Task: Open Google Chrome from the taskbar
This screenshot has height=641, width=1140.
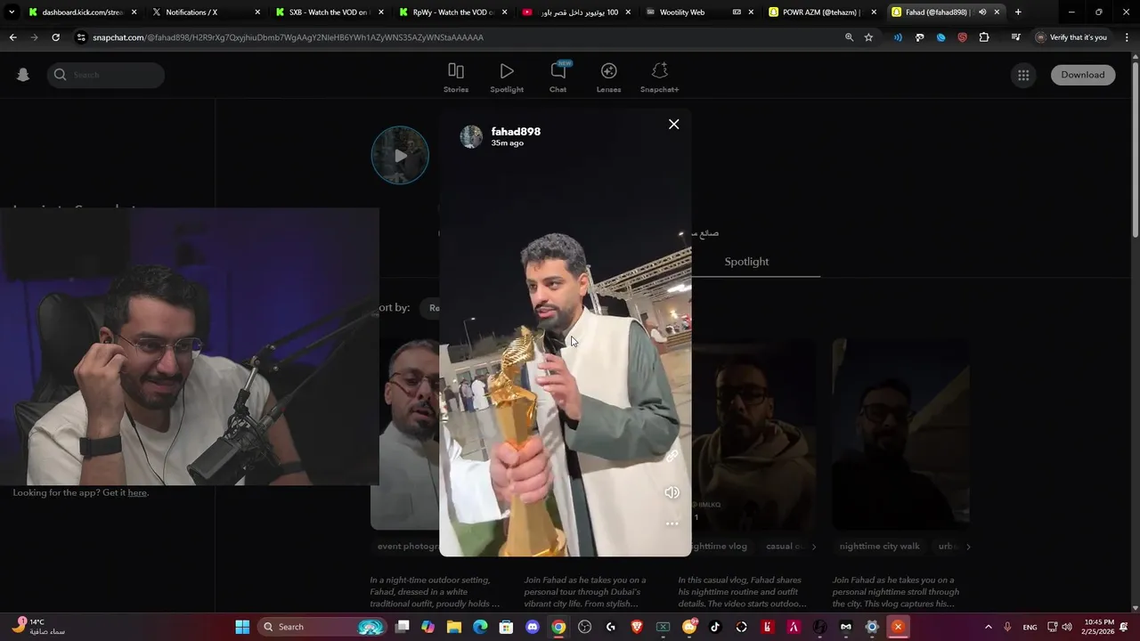Action: coord(558,627)
